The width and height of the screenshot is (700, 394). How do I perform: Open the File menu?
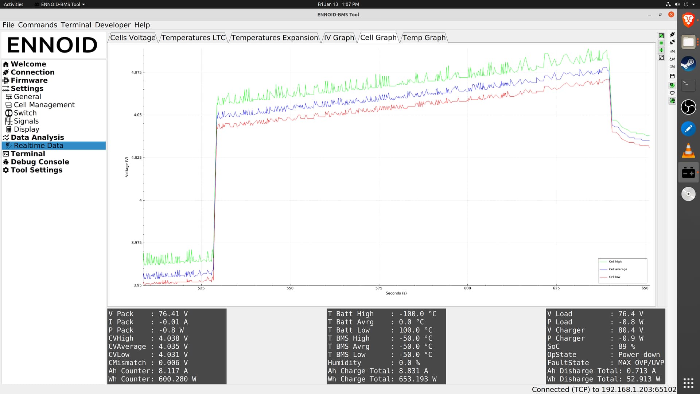[8, 25]
